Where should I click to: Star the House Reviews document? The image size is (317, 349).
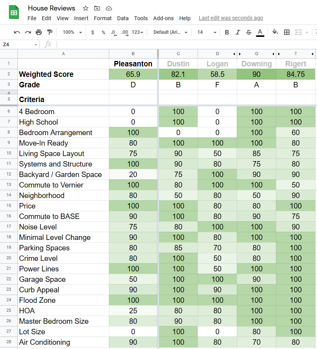tap(86, 8)
